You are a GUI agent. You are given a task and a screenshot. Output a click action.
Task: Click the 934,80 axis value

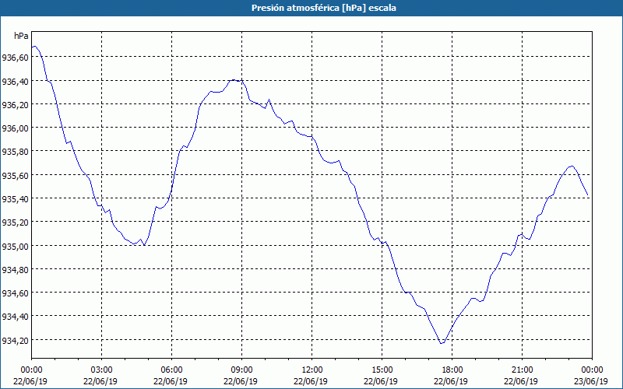[x=15, y=270]
